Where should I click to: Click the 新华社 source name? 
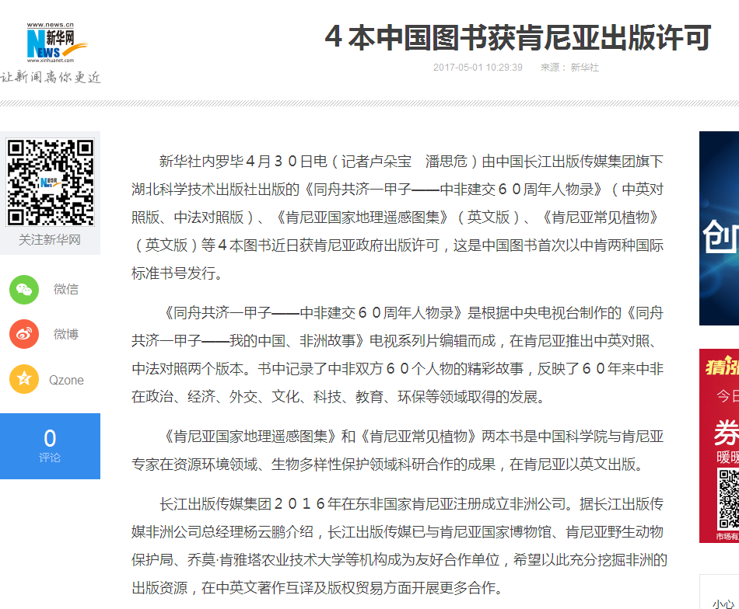pyautogui.click(x=584, y=68)
